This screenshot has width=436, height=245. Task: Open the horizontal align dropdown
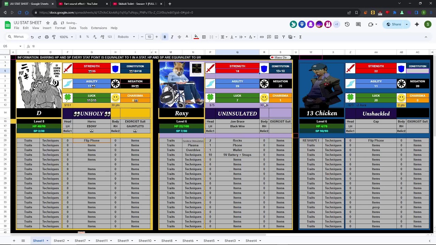224,37
